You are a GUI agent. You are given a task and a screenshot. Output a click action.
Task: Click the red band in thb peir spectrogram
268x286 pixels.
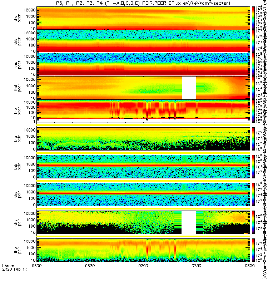point(143,165)
